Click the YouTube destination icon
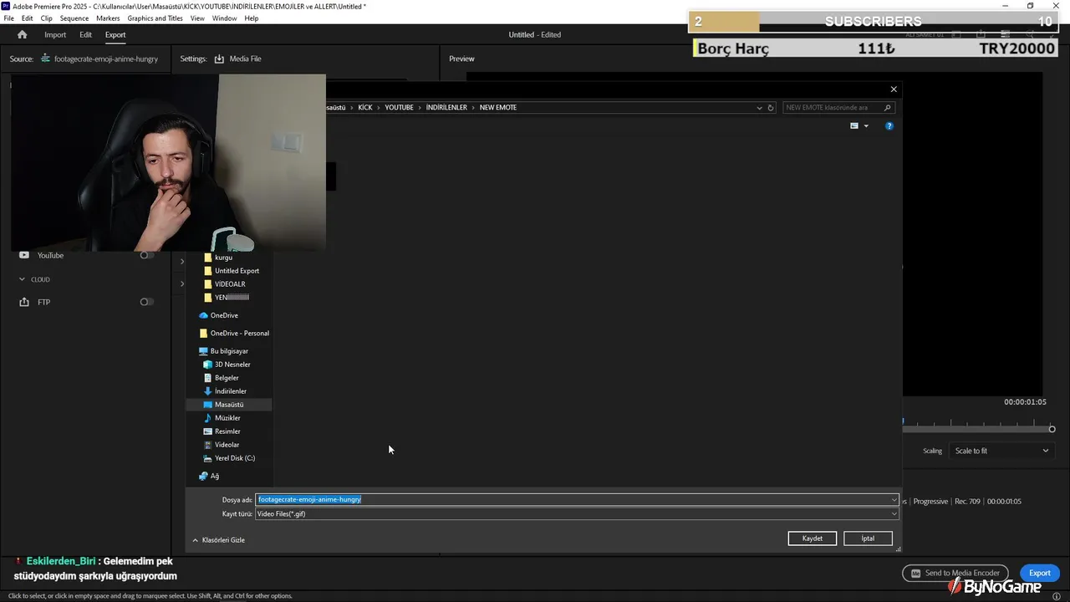Image resolution: width=1070 pixels, height=602 pixels. click(x=24, y=255)
